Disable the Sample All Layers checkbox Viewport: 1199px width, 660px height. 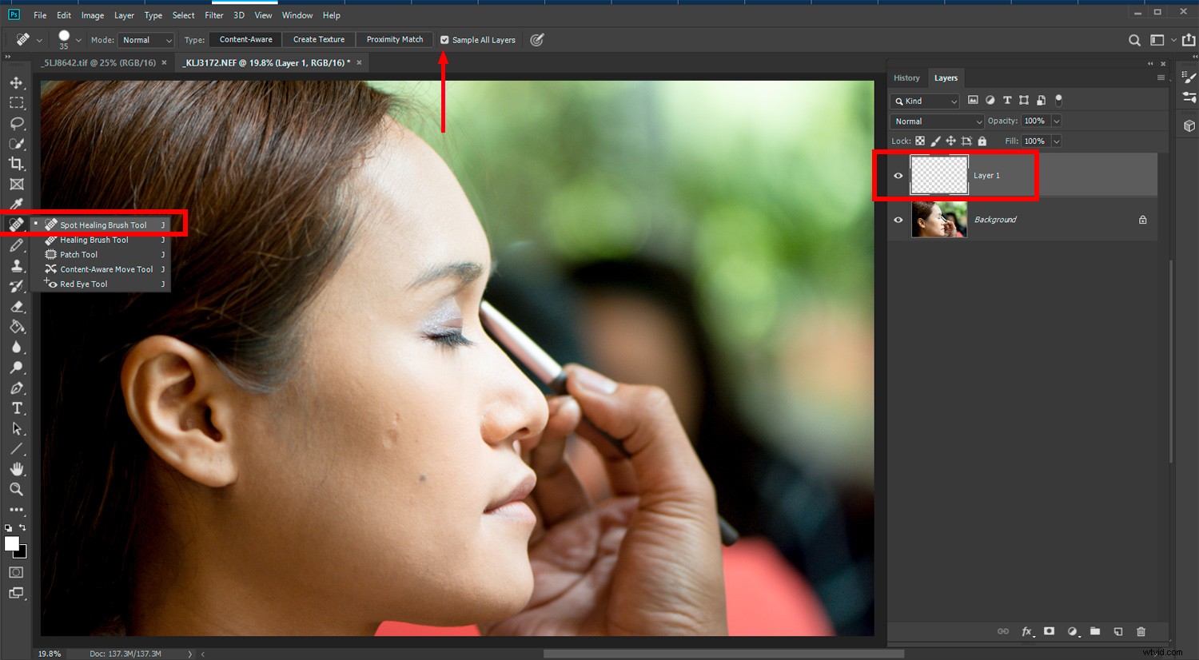(x=444, y=39)
